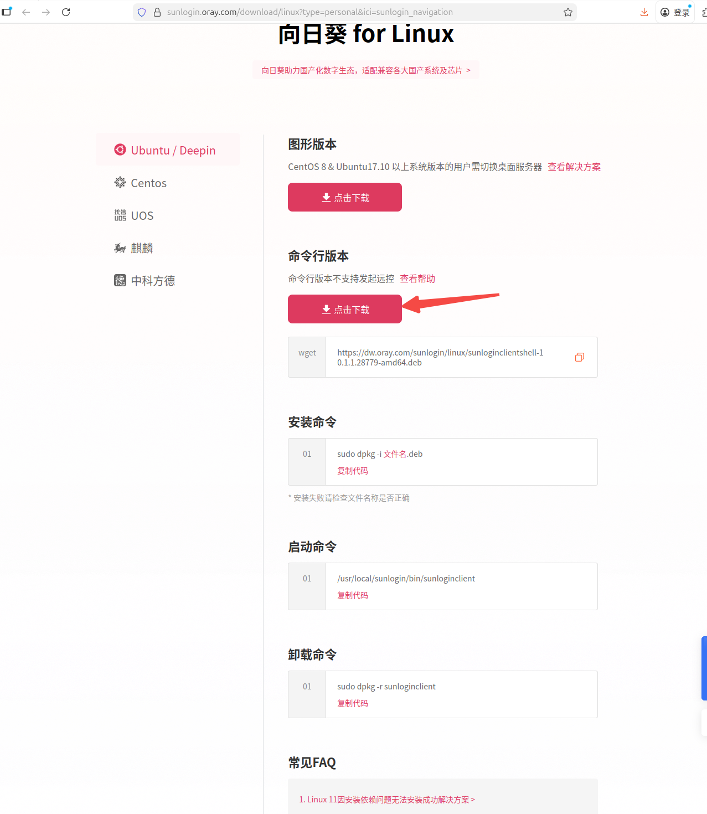Screen dimensions: 707x814
Task: Download the 图形版本 with 点击下载
Action: click(345, 197)
